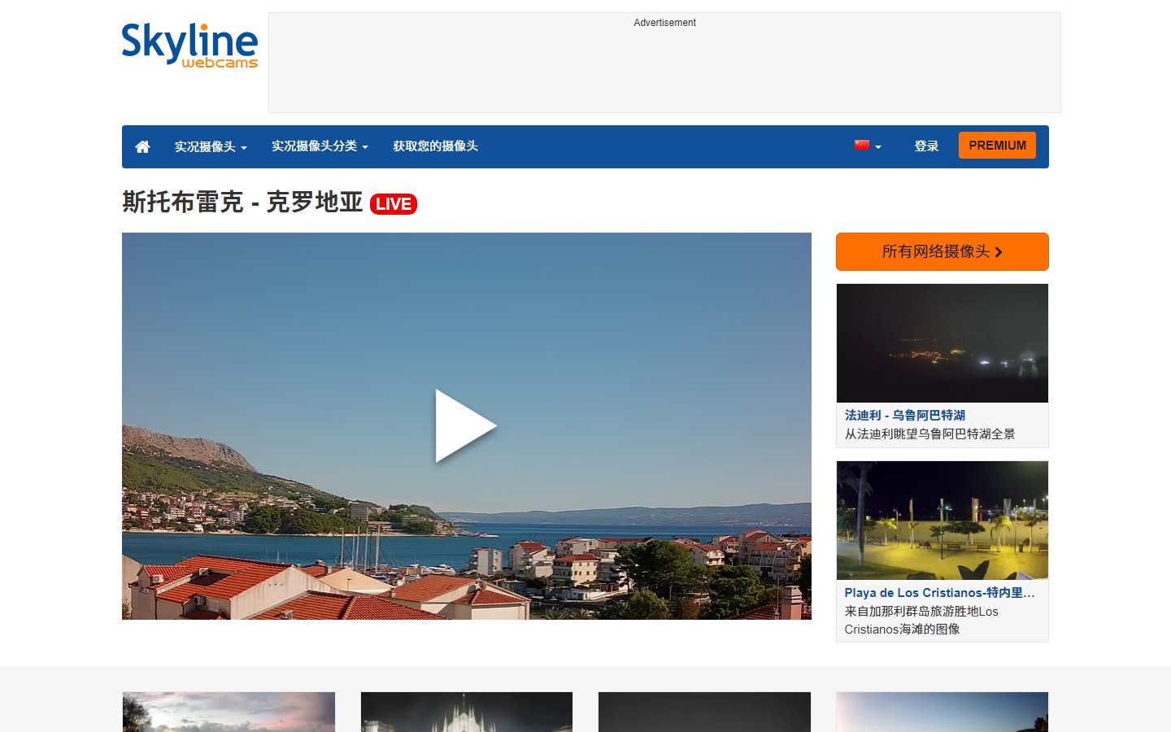Click Playa de Los Cristianos title link
The image size is (1171, 732).
click(939, 593)
